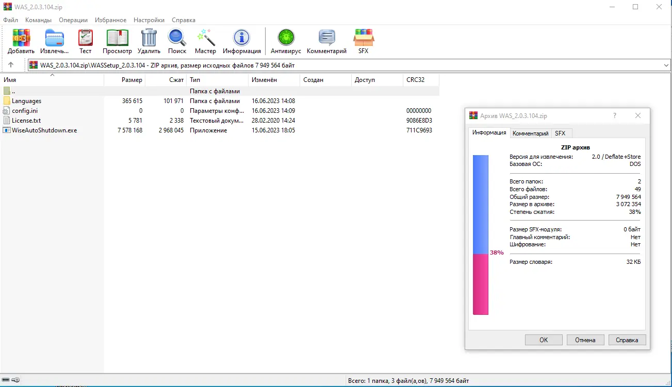This screenshot has height=387, width=672.
Task: Open the Настройки menu
Action: (149, 20)
